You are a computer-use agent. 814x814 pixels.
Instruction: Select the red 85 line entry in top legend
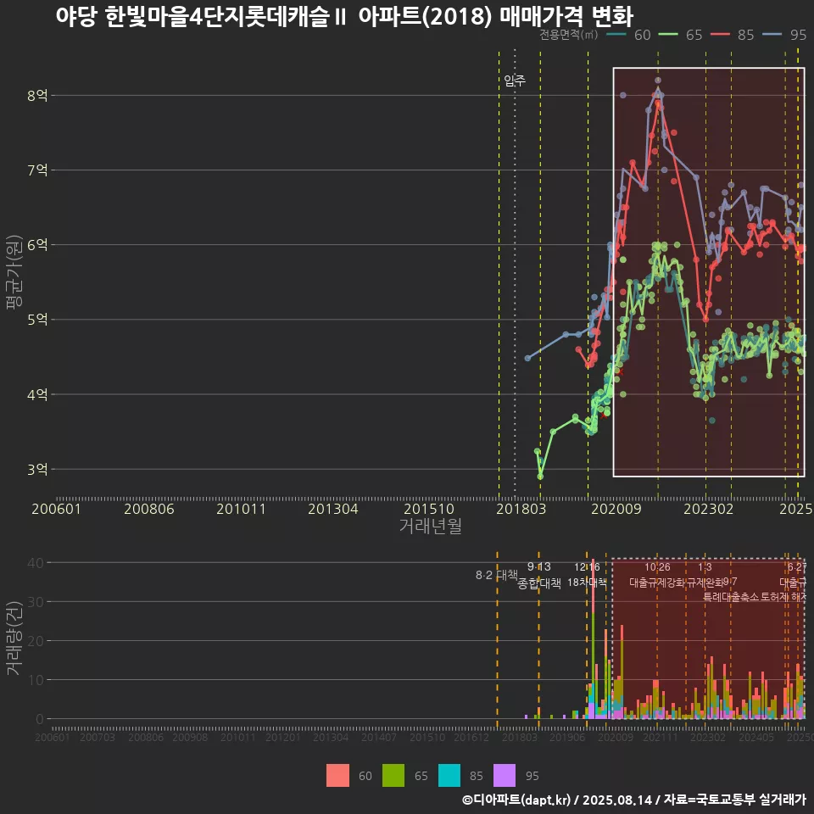[x=733, y=35]
